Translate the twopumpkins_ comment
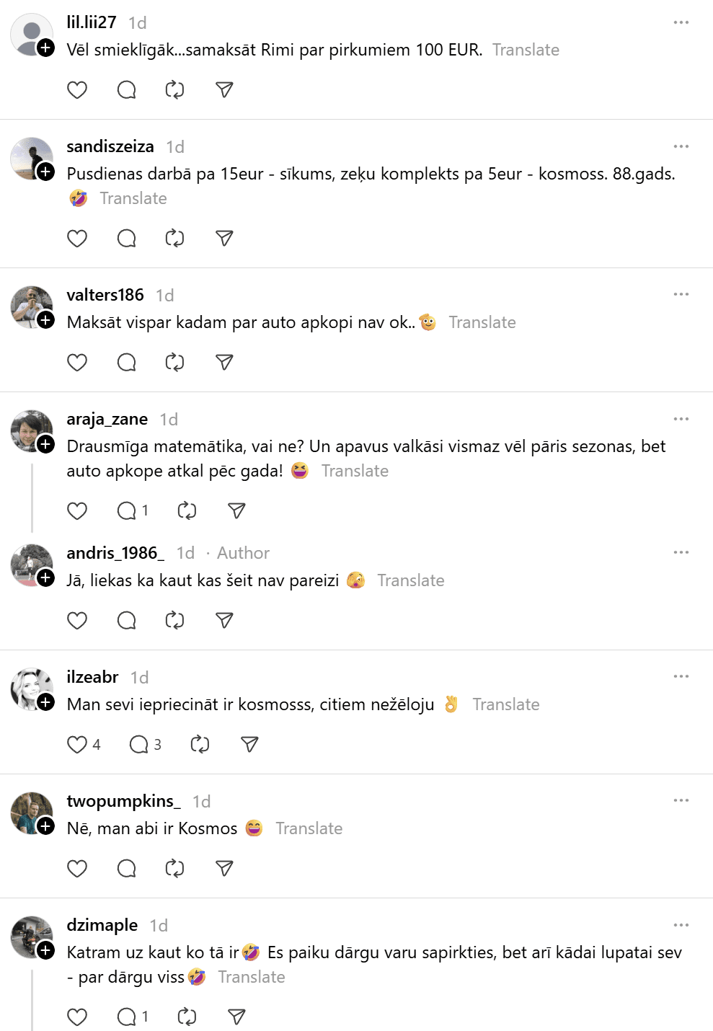The width and height of the screenshot is (713, 1031). click(309, 828)
